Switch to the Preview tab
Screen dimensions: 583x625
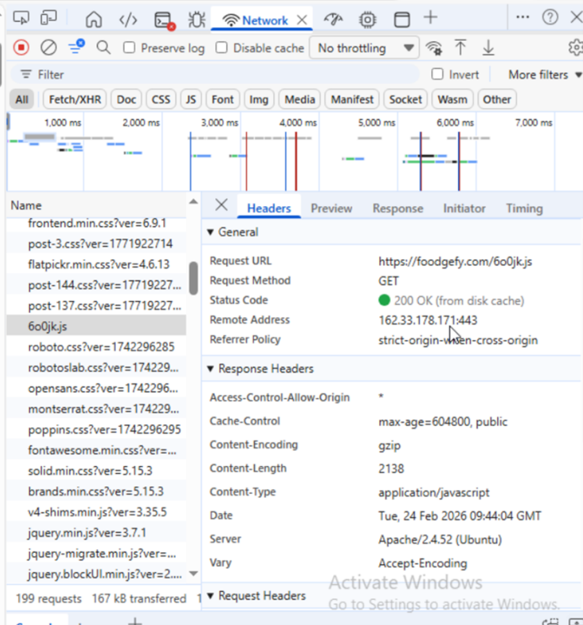coord(331,208)
